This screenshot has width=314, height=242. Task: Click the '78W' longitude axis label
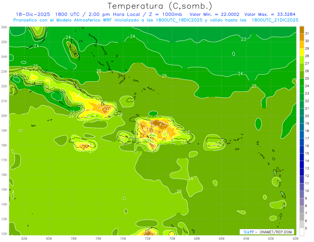pos(74,238)
